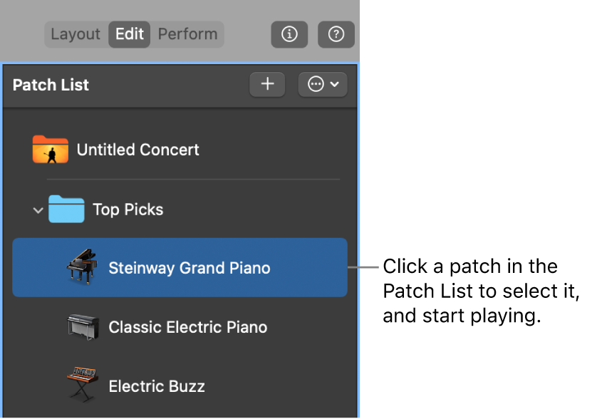Open MainStage help with the question mark icon
This screenshot has width=597, height=419.
(x=336, y=33)
